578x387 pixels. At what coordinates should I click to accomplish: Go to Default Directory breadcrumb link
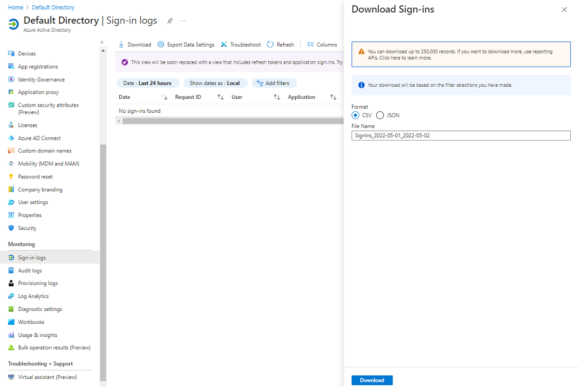coord(53,8)
